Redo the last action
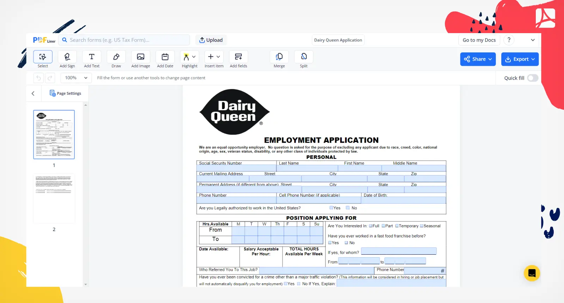The height and width of the screenshot is (303, 564). point(50,78)
